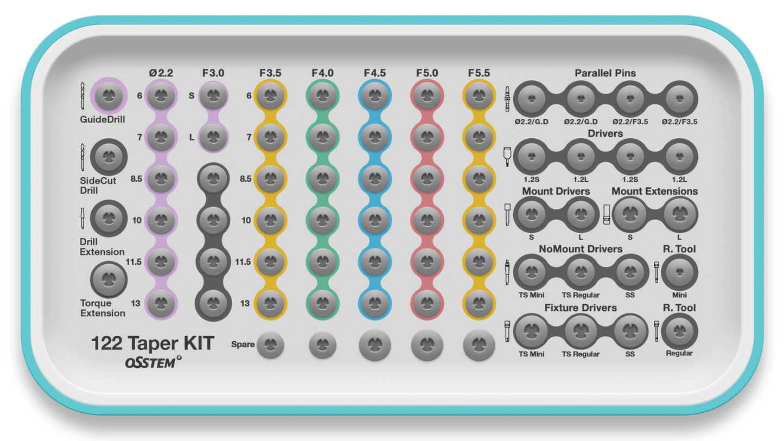
Task: Expand the F3.0 column header
Action: pyautogui.click(x=213, y=72)
